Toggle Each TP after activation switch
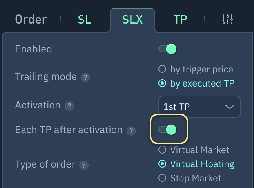Image resolution: width=254 pixels, height=188 pixels. (x=167, y=130)
